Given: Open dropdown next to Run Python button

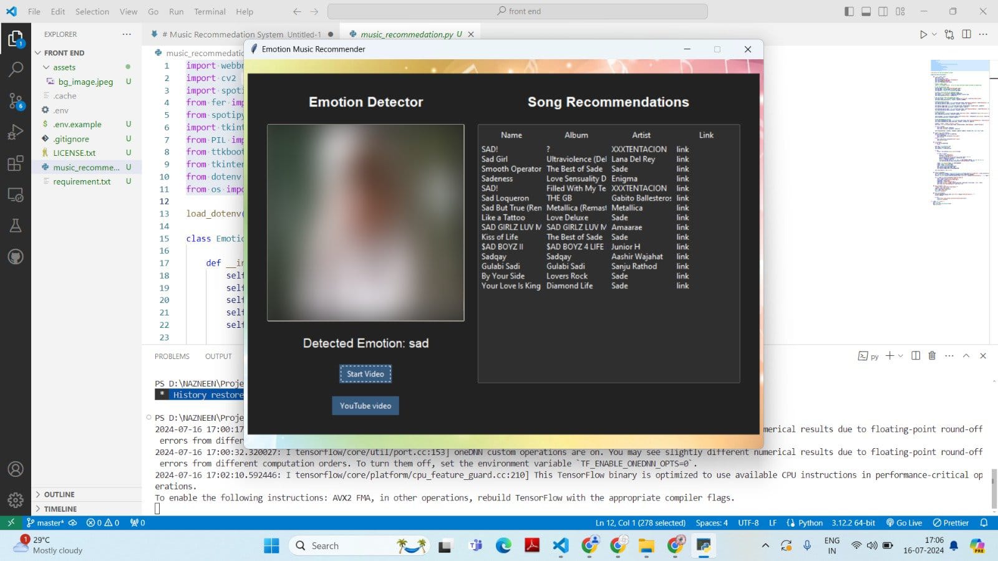Looking at the screenshot, I should (934, 34).
